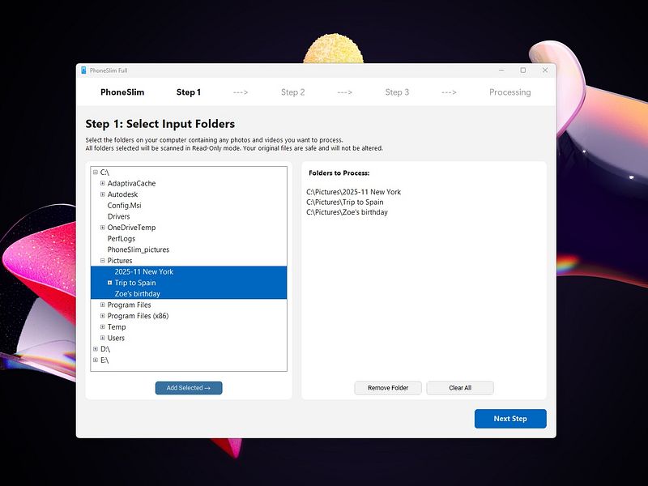Click the PhoneSlim app icon in title bar
Image resolution: width=648 pixels, height=486 pixels.
[x=84, y=70]
